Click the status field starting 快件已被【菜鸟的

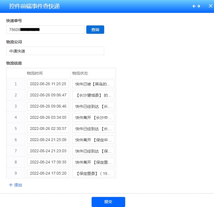pos(93,84)
